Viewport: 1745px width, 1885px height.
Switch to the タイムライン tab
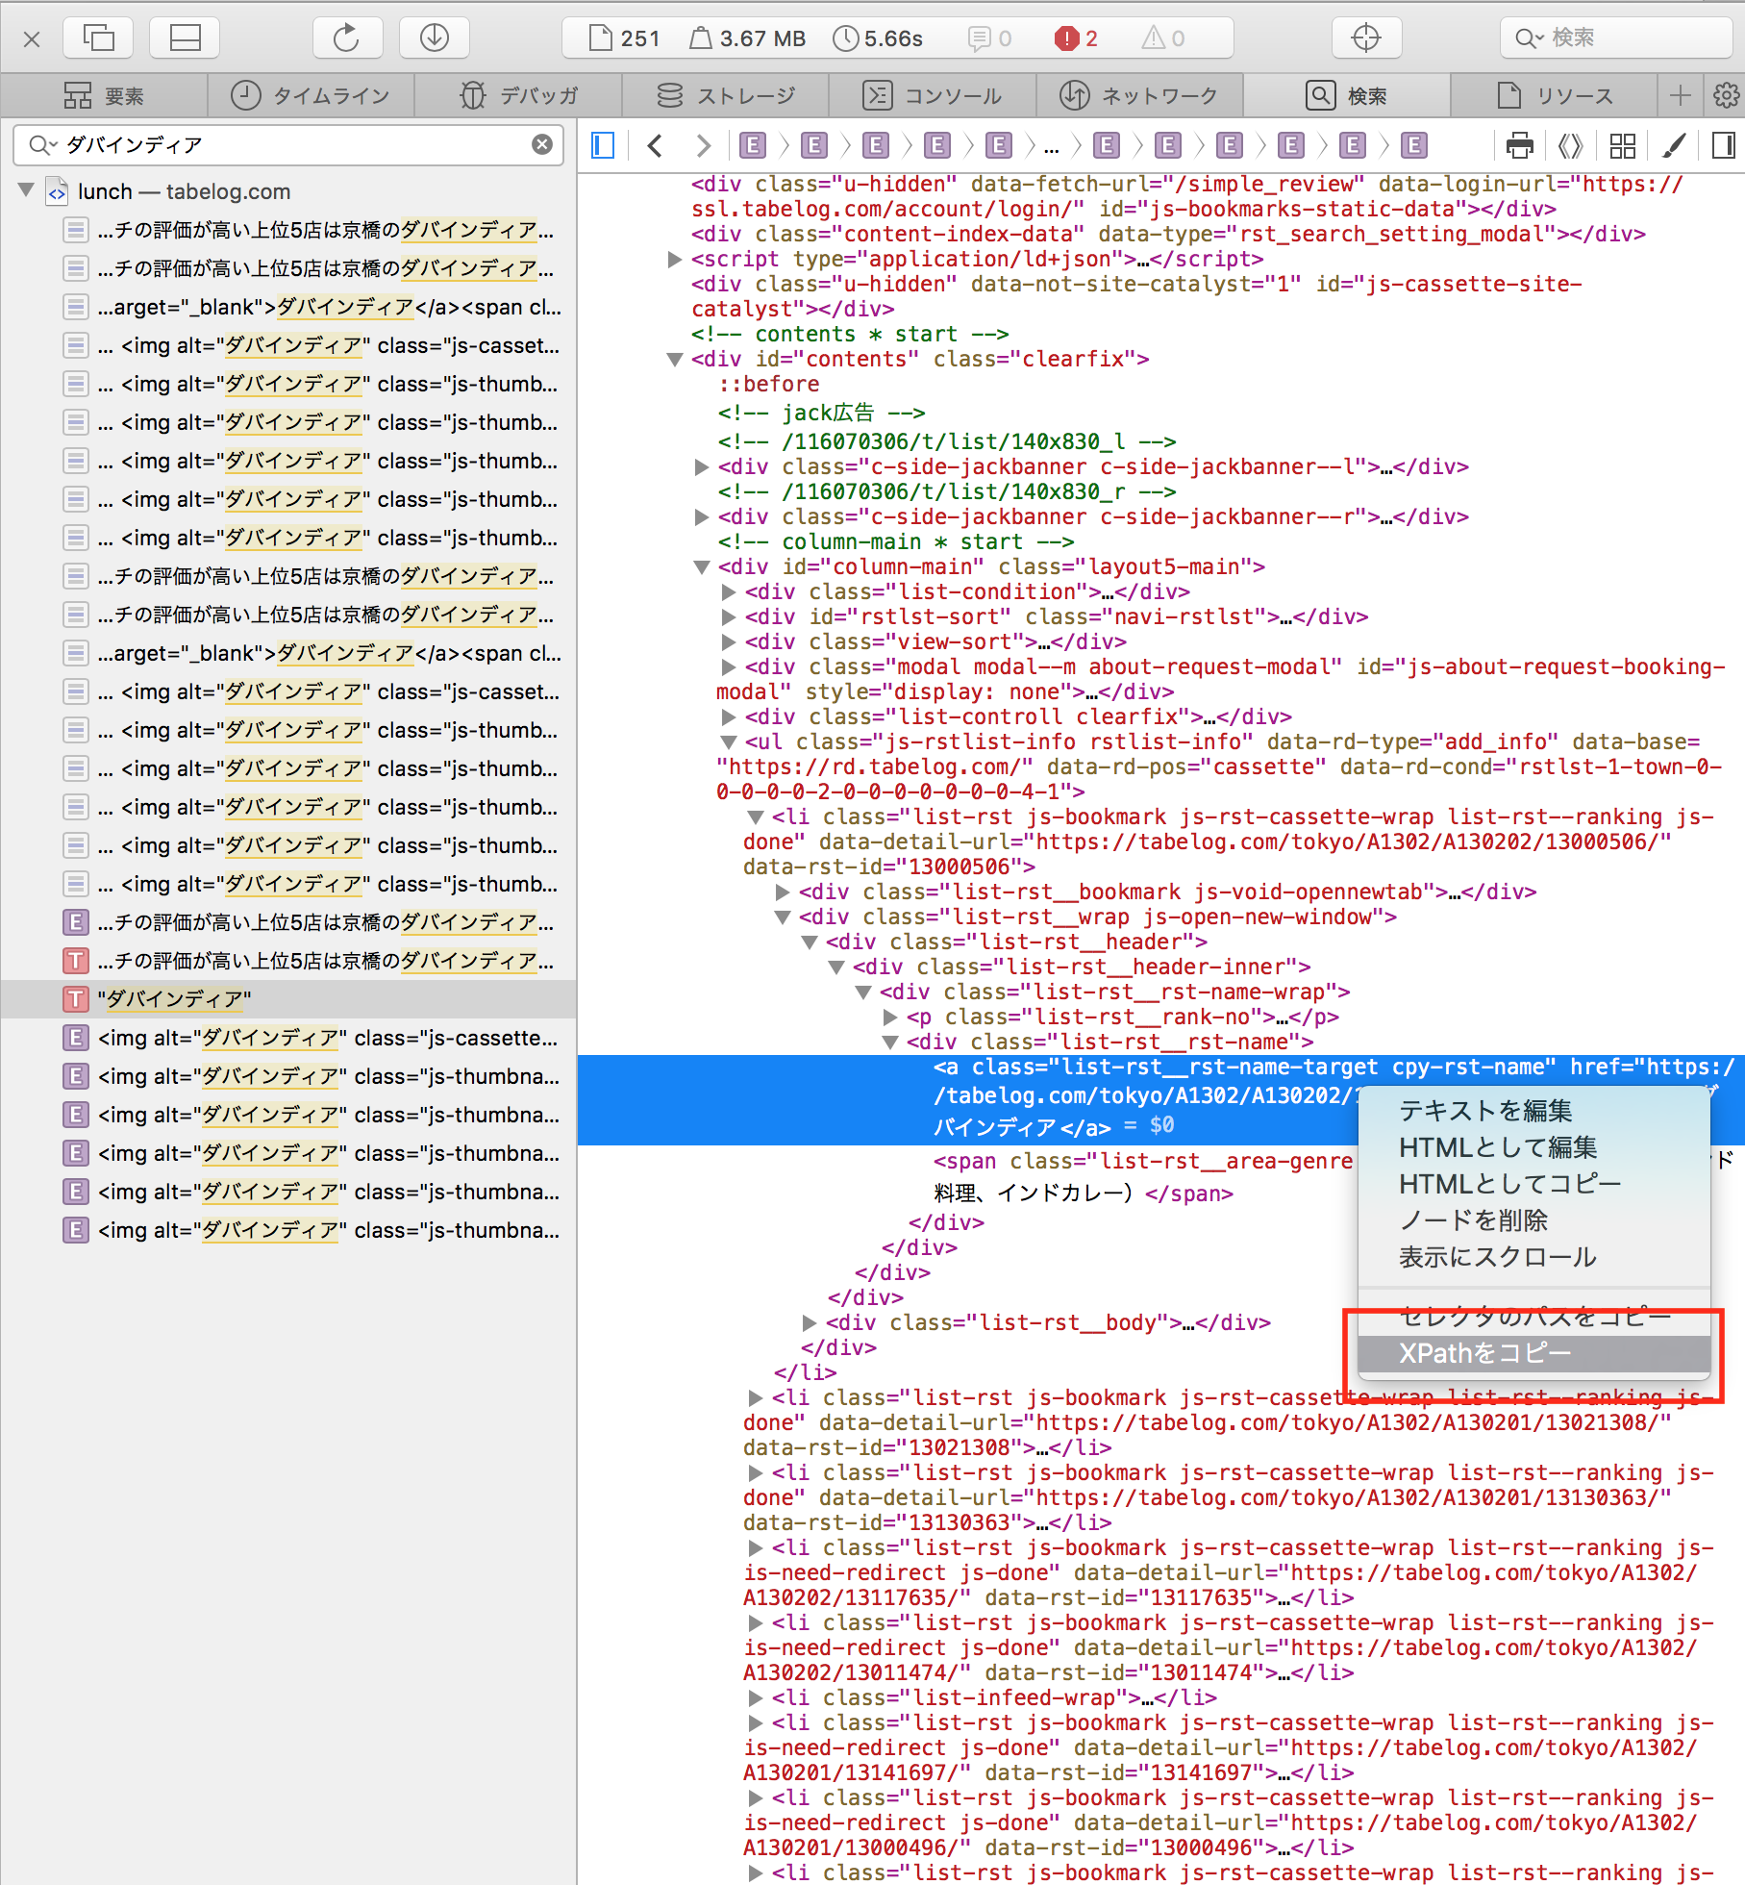coord(312,95)
